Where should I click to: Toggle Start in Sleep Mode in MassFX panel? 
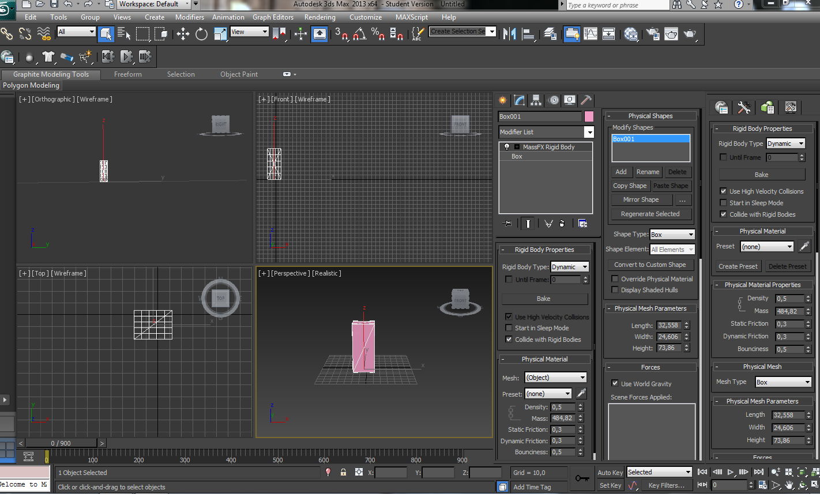coord(723,203)
